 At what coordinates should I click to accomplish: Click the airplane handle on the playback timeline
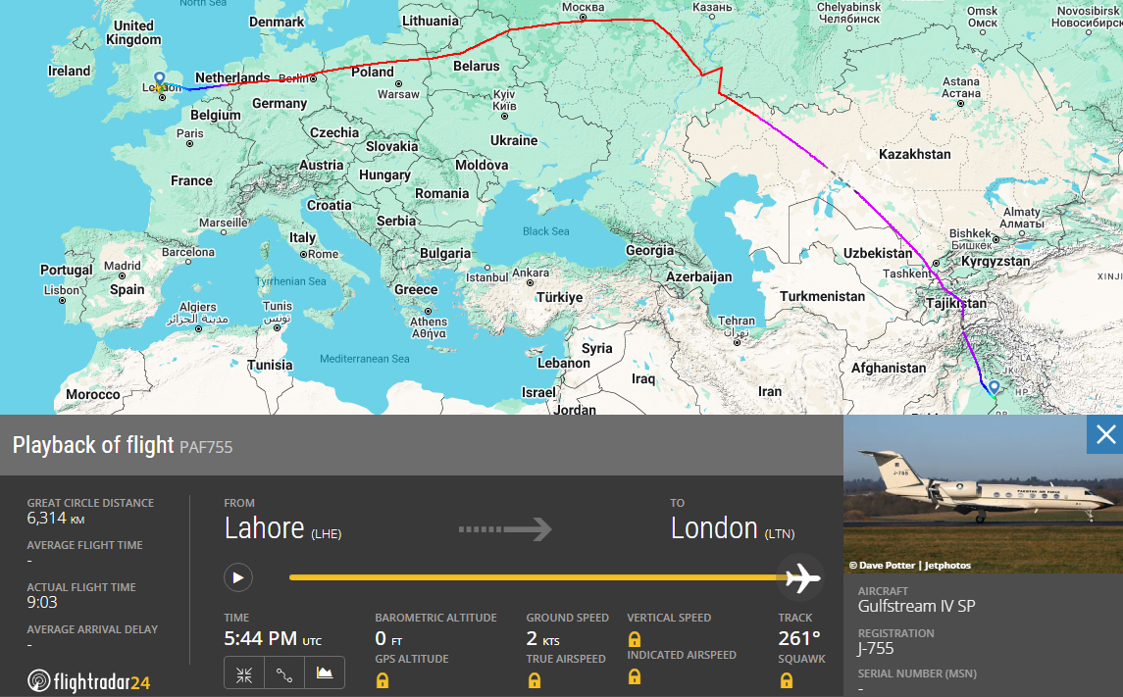point(801,577)
